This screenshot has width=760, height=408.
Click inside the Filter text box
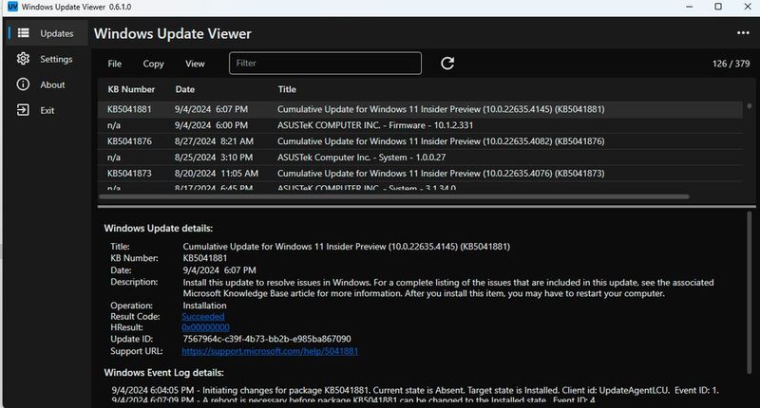tap(325, 63)
